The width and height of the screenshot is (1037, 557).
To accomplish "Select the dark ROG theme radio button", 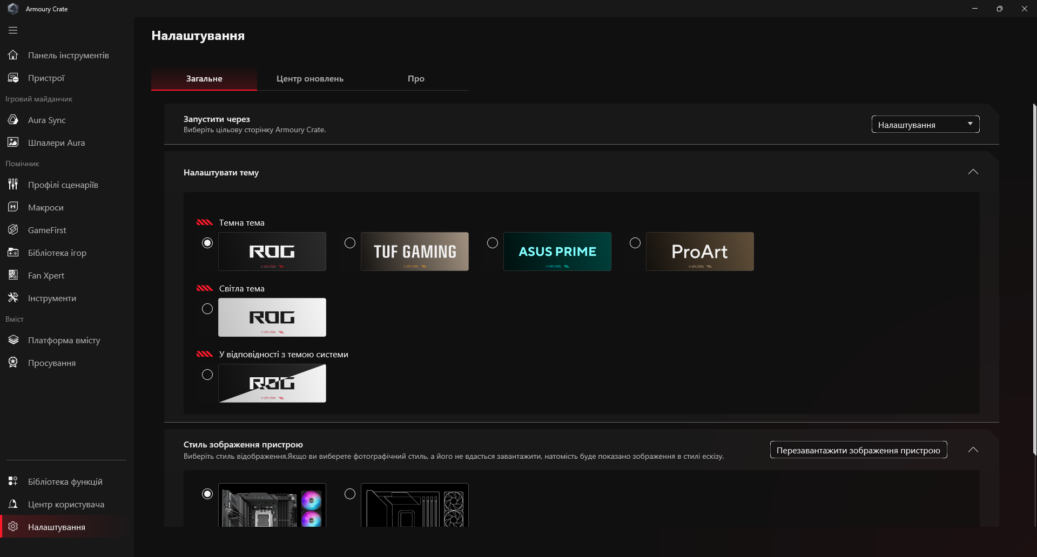I will click(207, 243).
